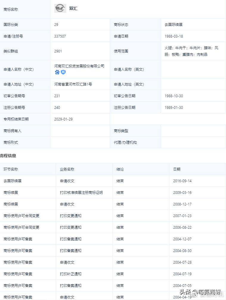Click the Baidu paw icon under applicant name
Screen dimensions: 226x300
pyautogui.click(x=57, y=72)
